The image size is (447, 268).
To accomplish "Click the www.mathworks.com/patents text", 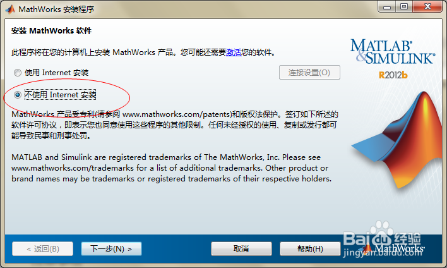I will pos(177,114).
